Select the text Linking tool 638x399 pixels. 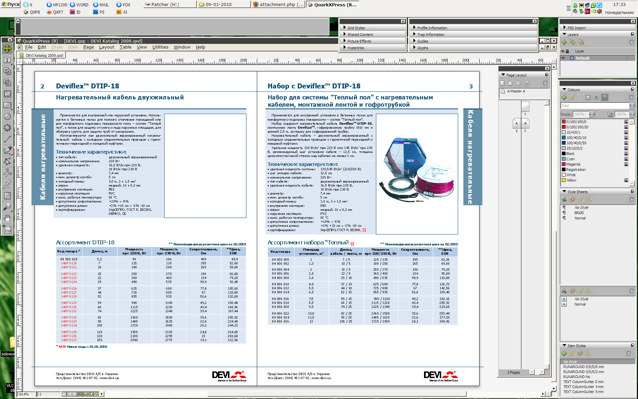coord(7,71)
